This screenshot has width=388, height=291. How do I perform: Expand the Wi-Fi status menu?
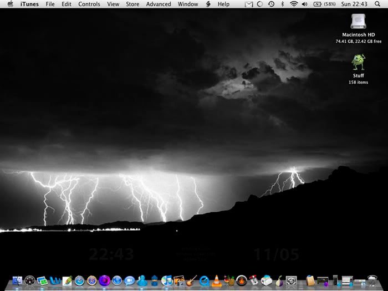click(293, 4)
